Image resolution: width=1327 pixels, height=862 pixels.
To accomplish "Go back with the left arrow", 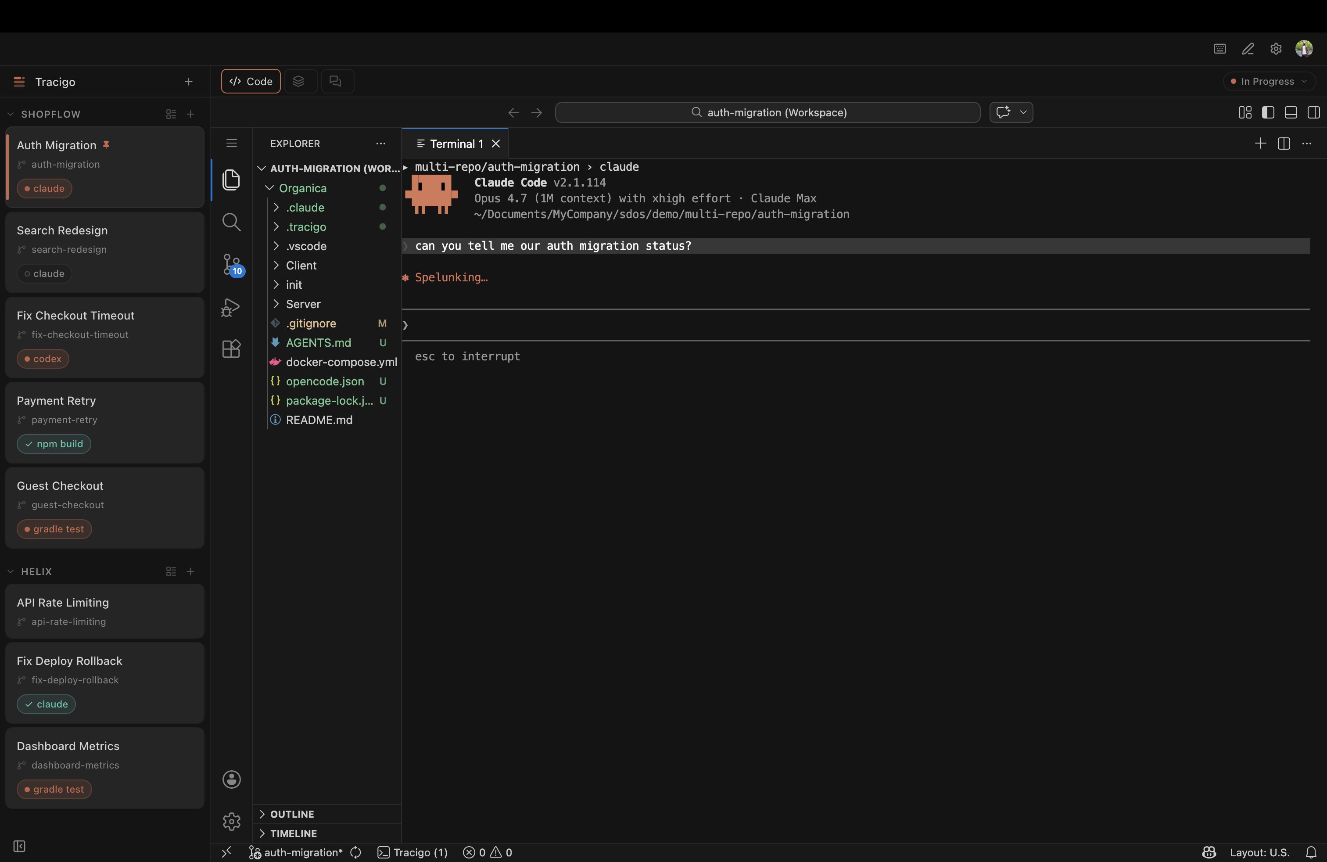I will 513,113.
